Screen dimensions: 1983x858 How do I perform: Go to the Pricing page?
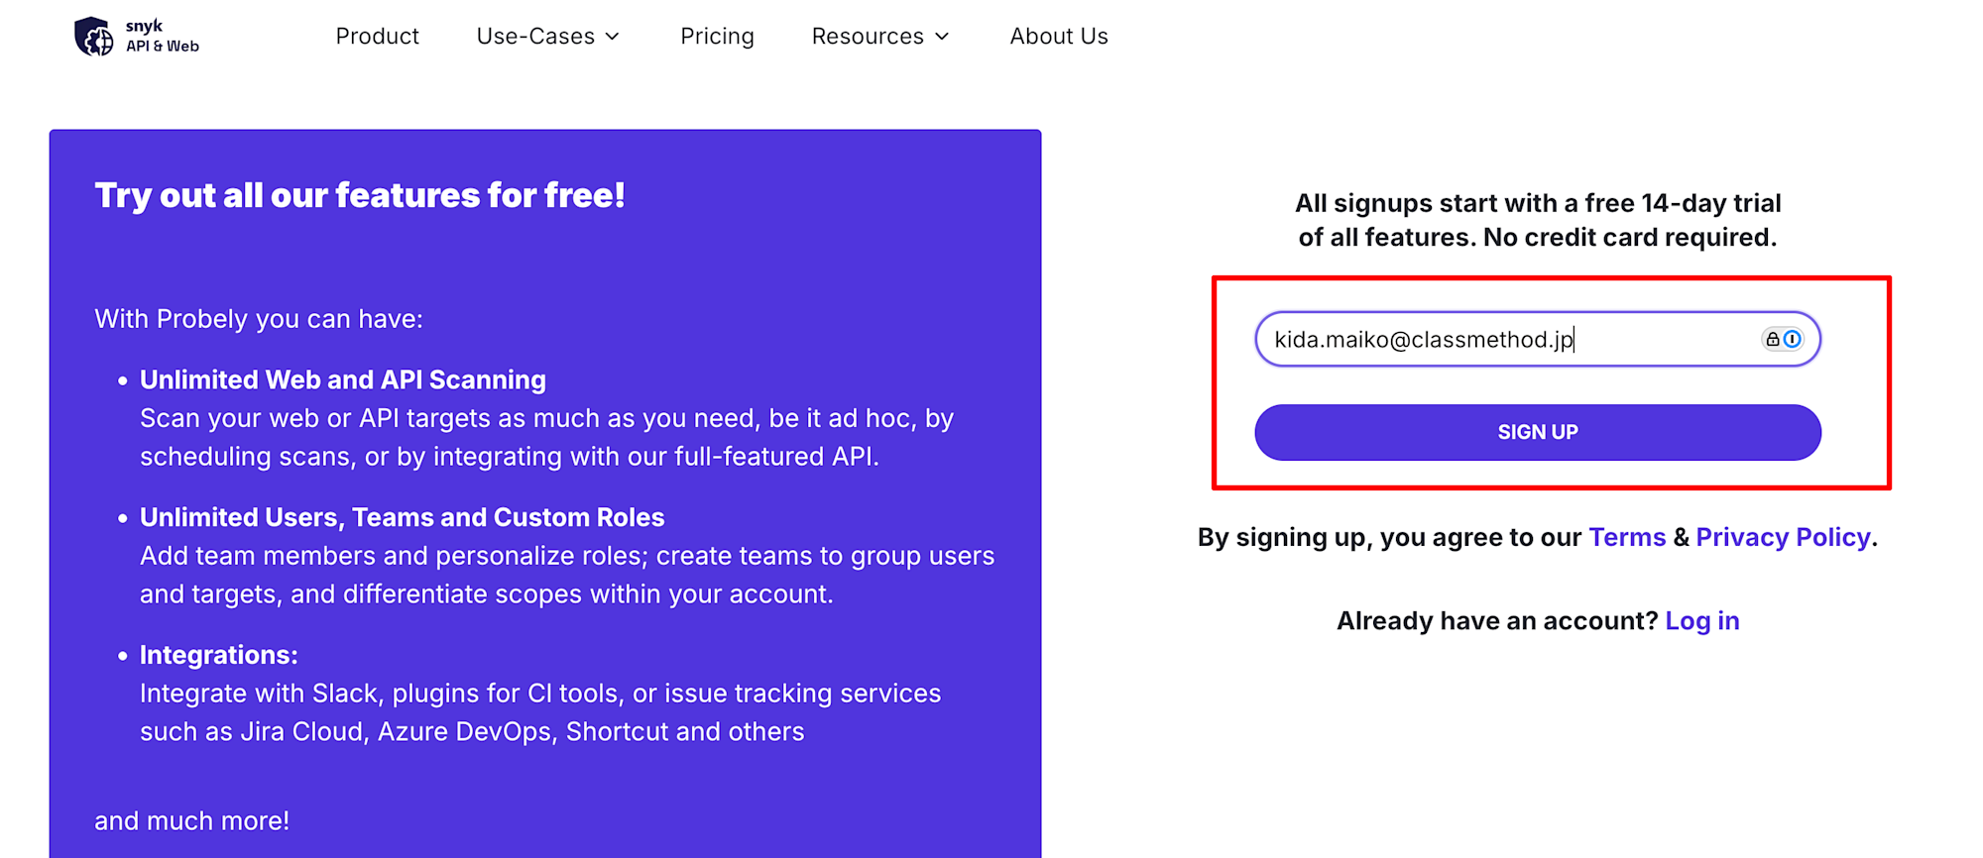point(717,37)
